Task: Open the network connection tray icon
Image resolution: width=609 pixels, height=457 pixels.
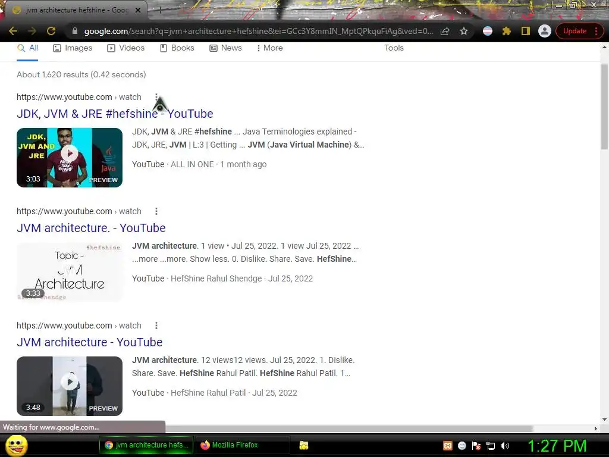Action: [x=491, y=446]
